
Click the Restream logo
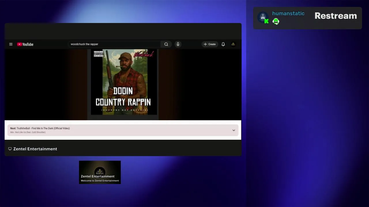pyautogui.click(x=336, y=16)
